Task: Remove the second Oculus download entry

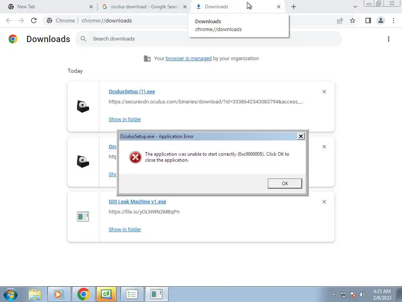Action: pos(324,147)
